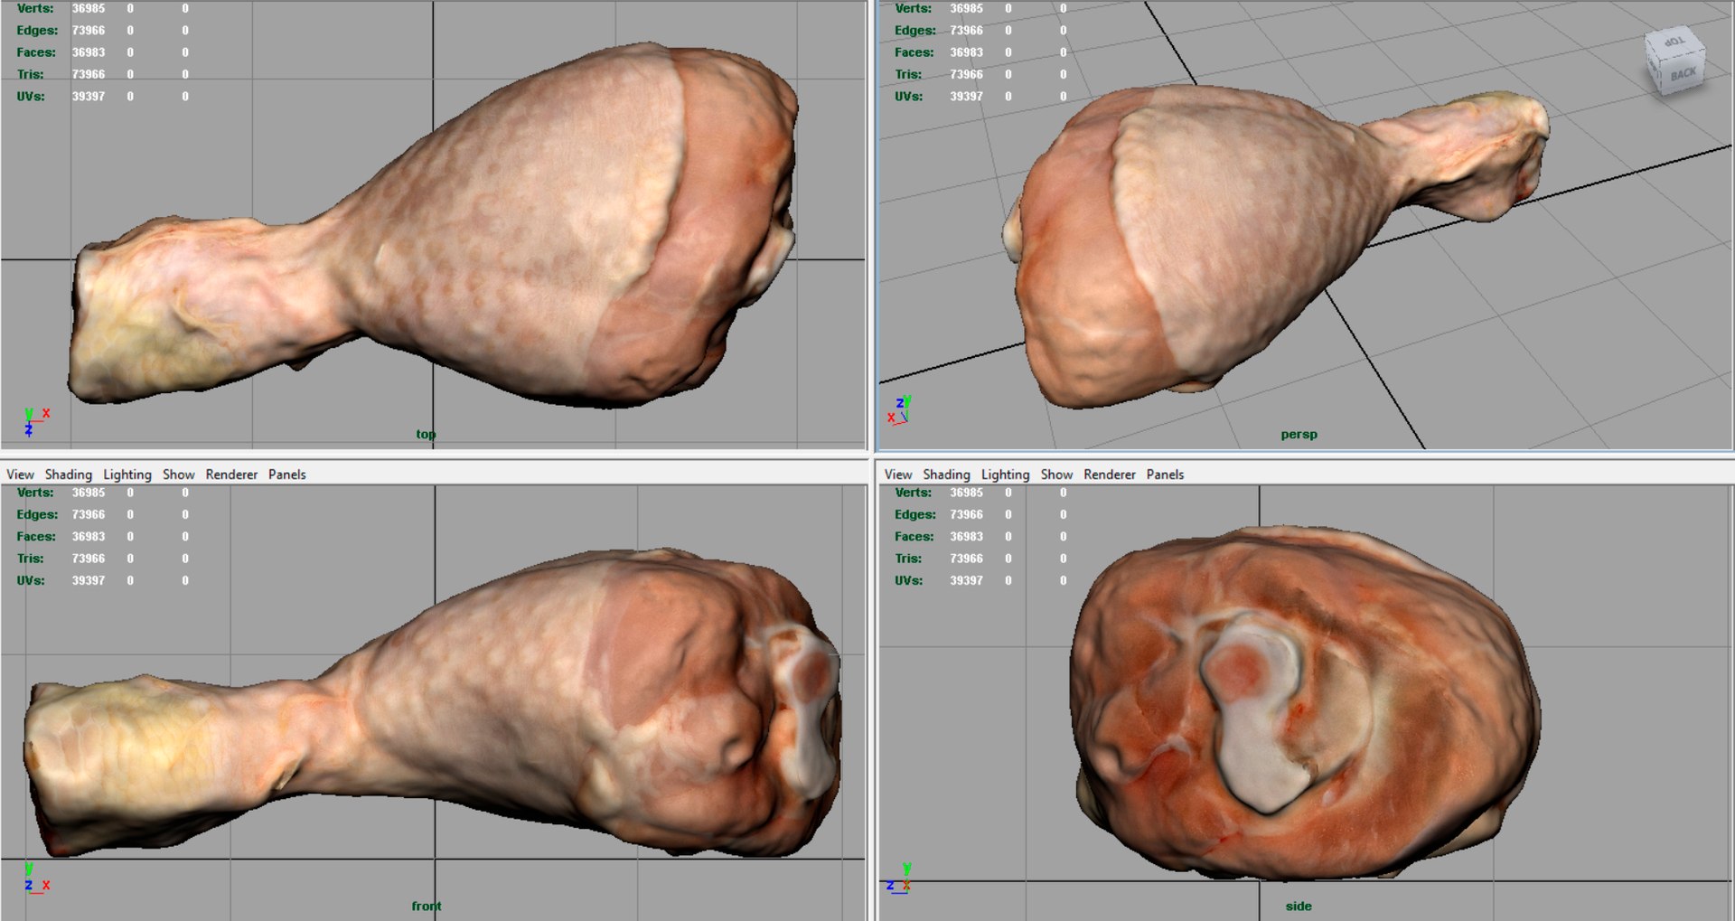Click the "front" viewport name label
1735x921 pixels.
[427, 906]
